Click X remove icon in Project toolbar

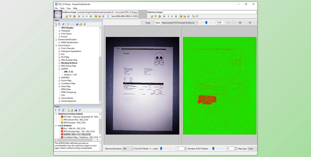[59, 110]
